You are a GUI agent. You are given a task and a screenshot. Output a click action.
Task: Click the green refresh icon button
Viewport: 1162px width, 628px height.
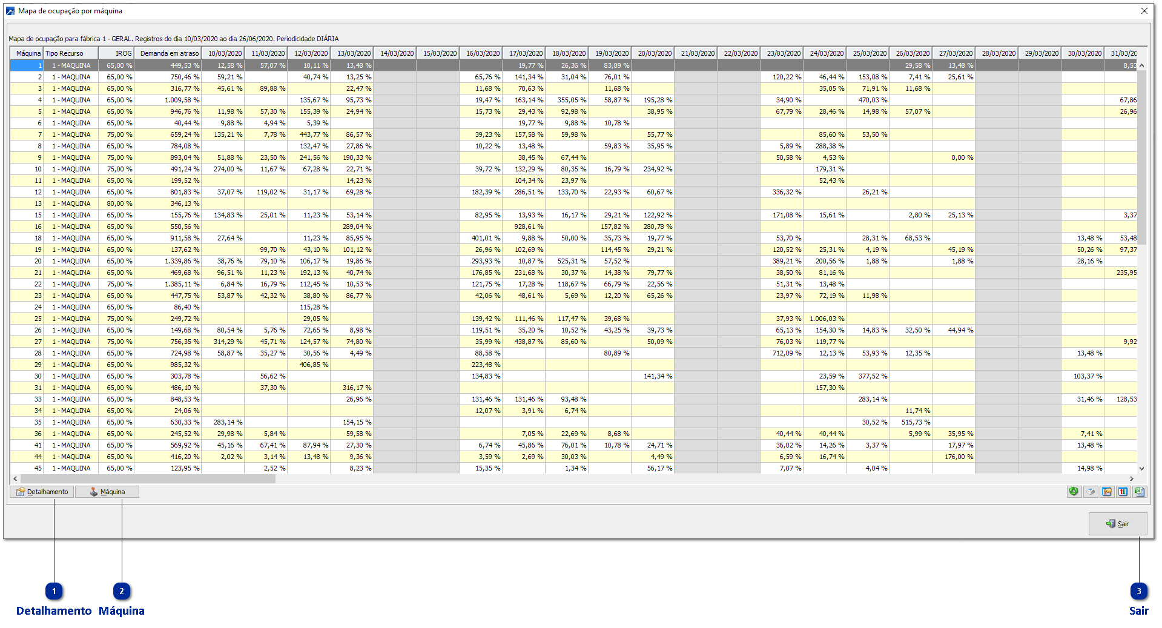tap(1074, 492)
